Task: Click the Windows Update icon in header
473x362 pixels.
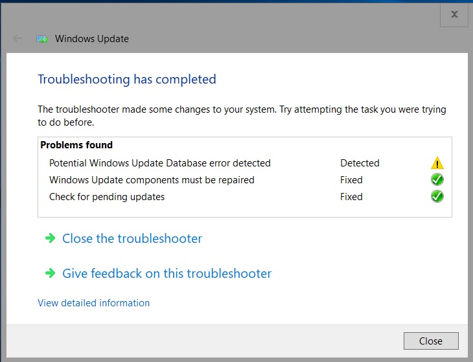Action: (43, 39)
